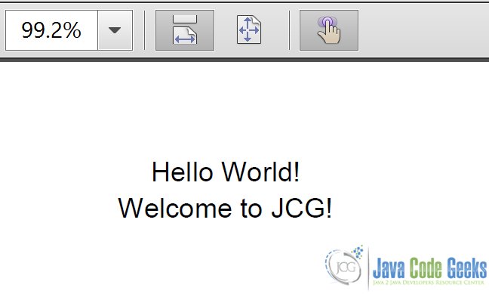The width and height of the screenshot is (489, 294).
Task: Click the 99.2% zoom percentage field
Action: 51,30
